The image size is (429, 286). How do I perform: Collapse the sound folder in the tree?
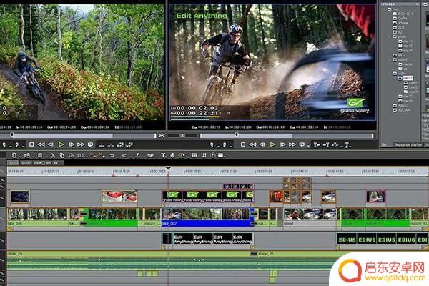click(x=390, y=59)
